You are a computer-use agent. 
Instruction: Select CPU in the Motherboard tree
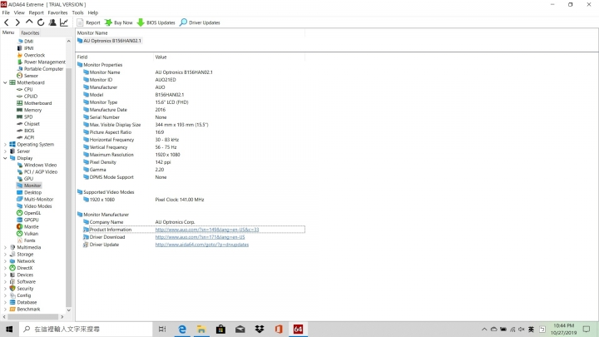(x=28, y=89)
